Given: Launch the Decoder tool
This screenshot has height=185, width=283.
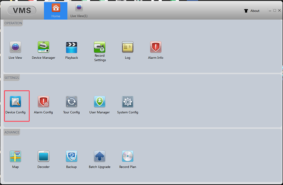Looking at the screenshot, I should point(44,156).
